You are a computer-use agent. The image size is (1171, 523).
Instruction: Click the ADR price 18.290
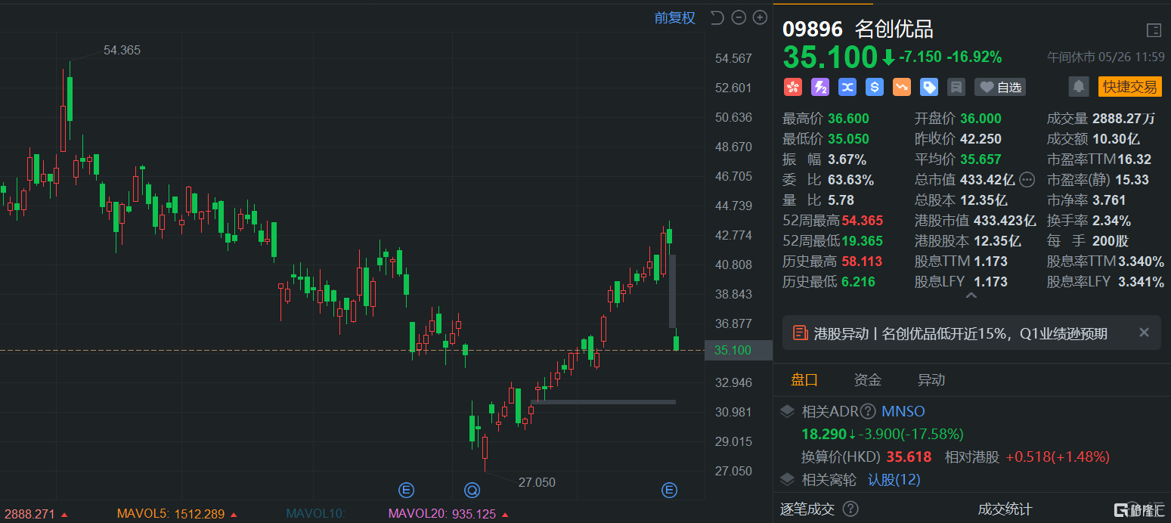pos(824,434)
